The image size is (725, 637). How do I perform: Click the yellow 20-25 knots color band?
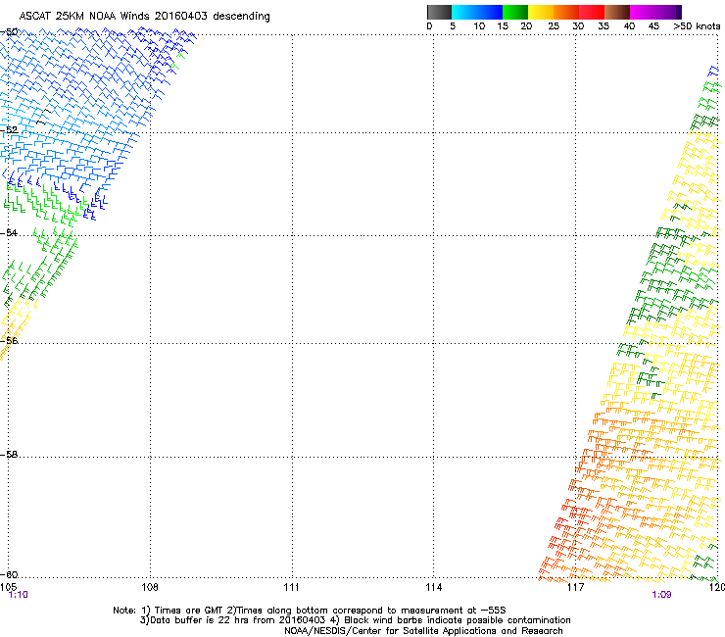[541, 12]
